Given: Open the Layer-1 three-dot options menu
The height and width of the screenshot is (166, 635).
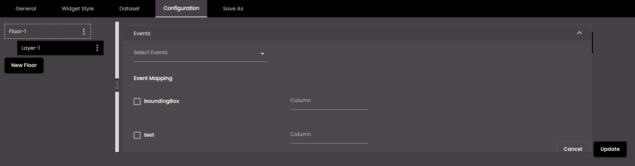Looking at the screenshot, I should tap(97, 48).
